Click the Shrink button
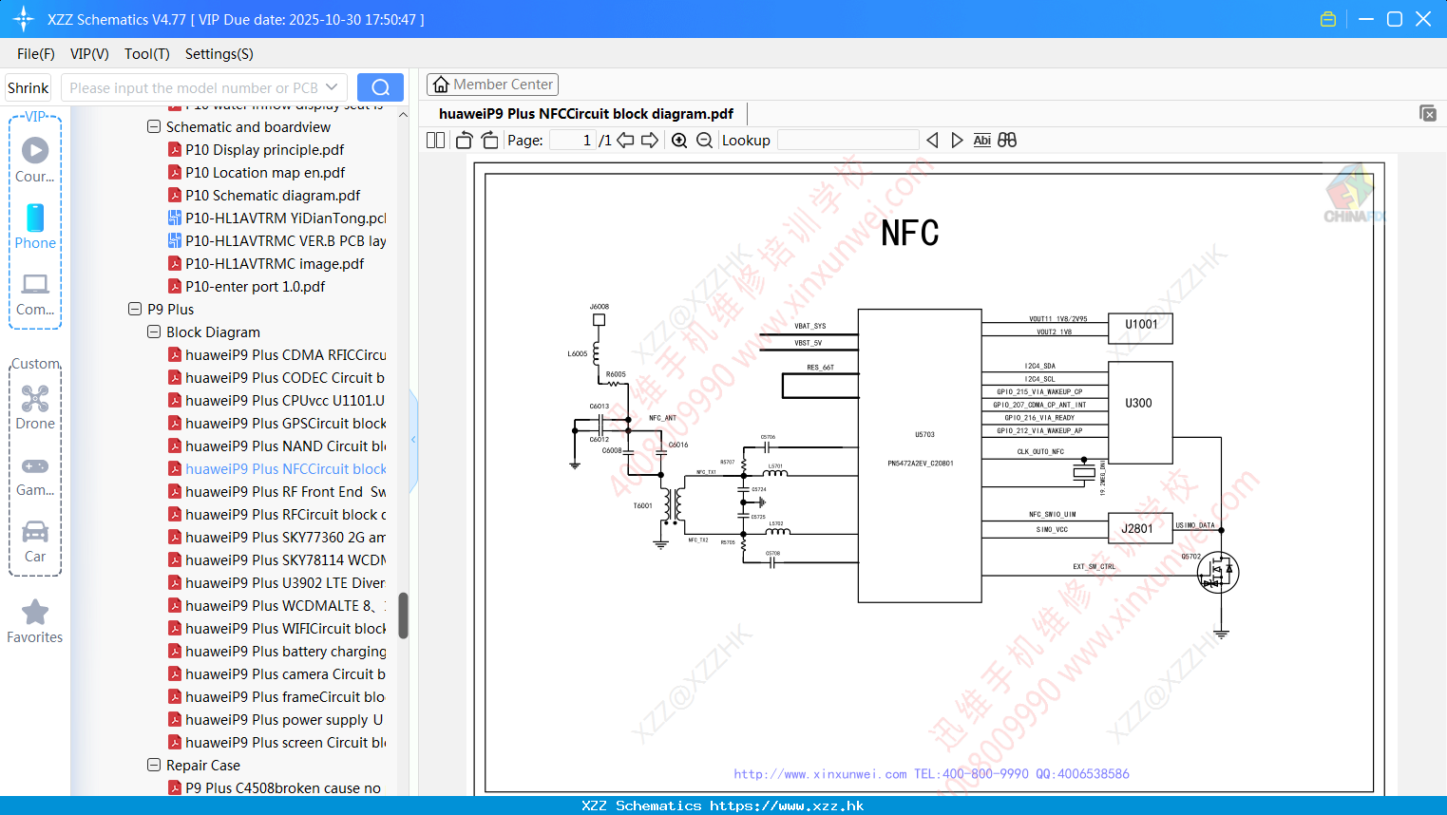Viewport: 1447px width, 815px height. pyautogui.click(x=29, y=87)
